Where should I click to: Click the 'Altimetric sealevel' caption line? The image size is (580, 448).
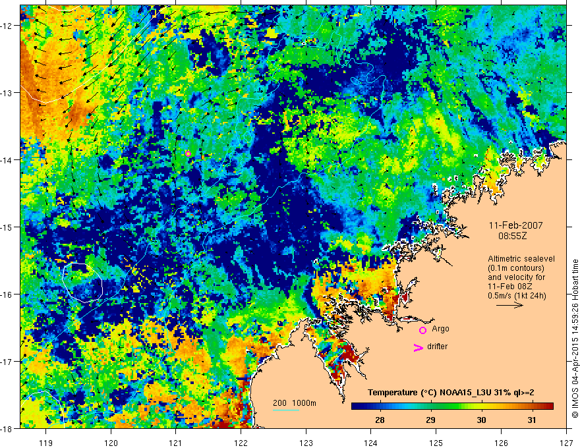click(521, 259)
